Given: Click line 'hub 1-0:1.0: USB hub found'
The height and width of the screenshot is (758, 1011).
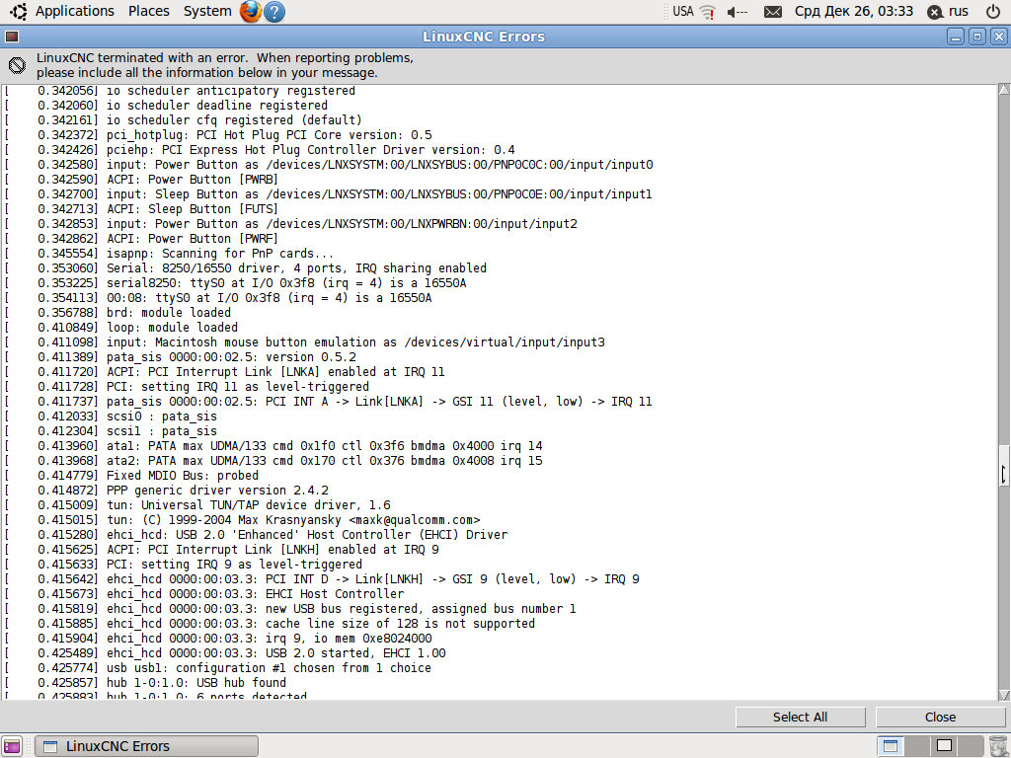Looking at the screenshot, I should [196, 683].
